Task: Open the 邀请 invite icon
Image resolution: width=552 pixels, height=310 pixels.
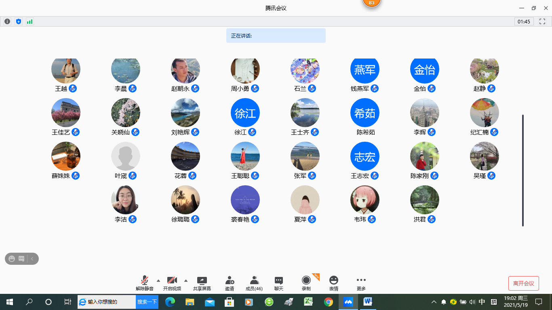Action: pyautogui.click(x=230, y=283)
